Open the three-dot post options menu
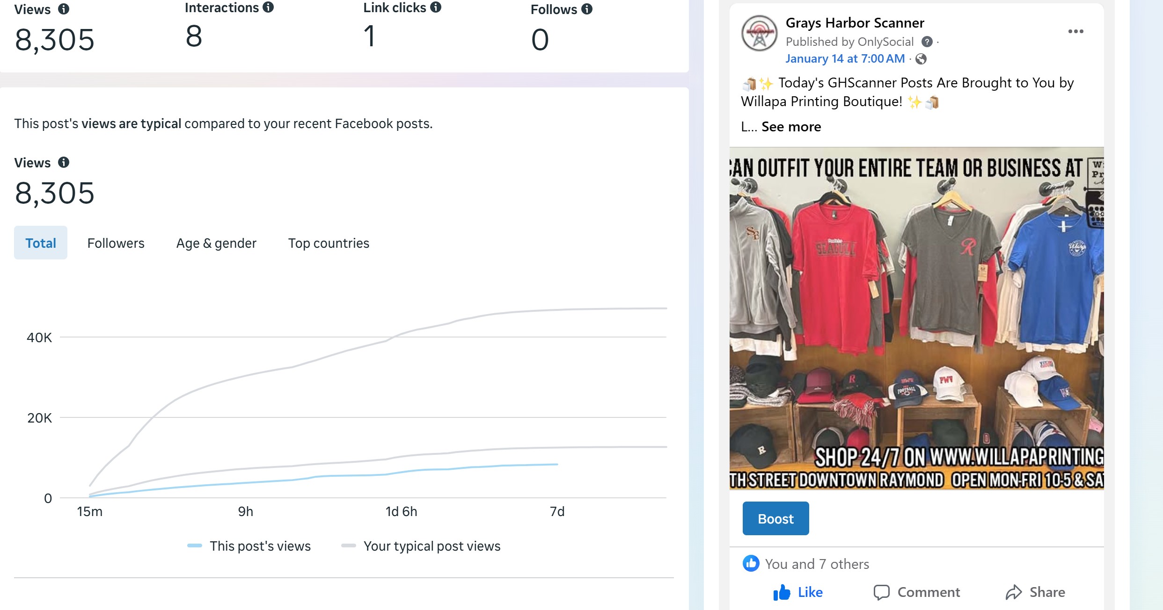Screen dimensions: 1163x610 (1075, 31)
